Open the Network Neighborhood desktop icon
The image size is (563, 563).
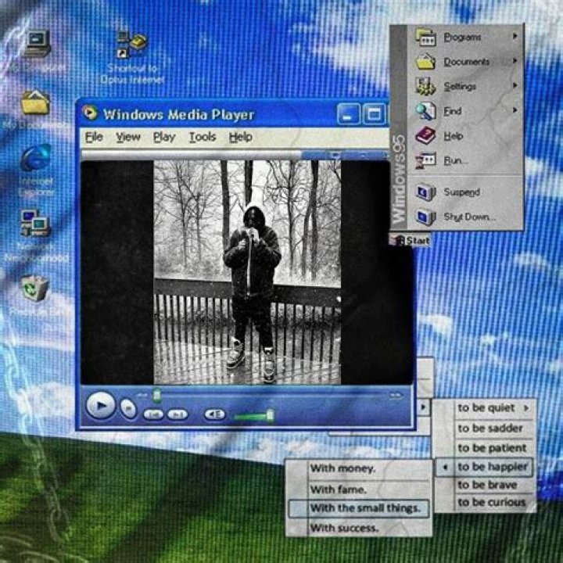35,224
